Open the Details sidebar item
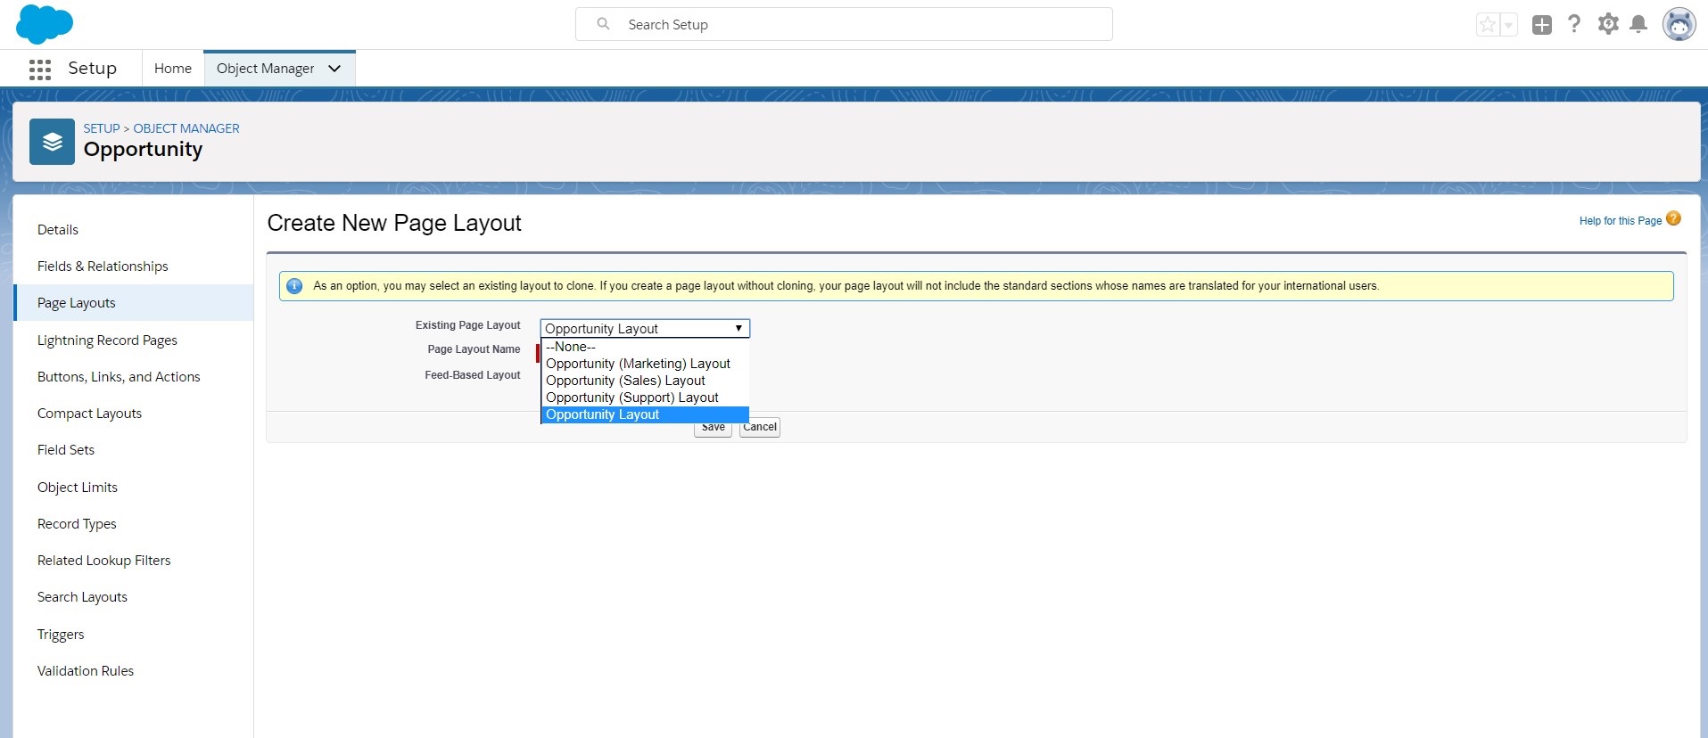Image resolution: width=1708 pixels, height=738 pixels. pos(58,230)
